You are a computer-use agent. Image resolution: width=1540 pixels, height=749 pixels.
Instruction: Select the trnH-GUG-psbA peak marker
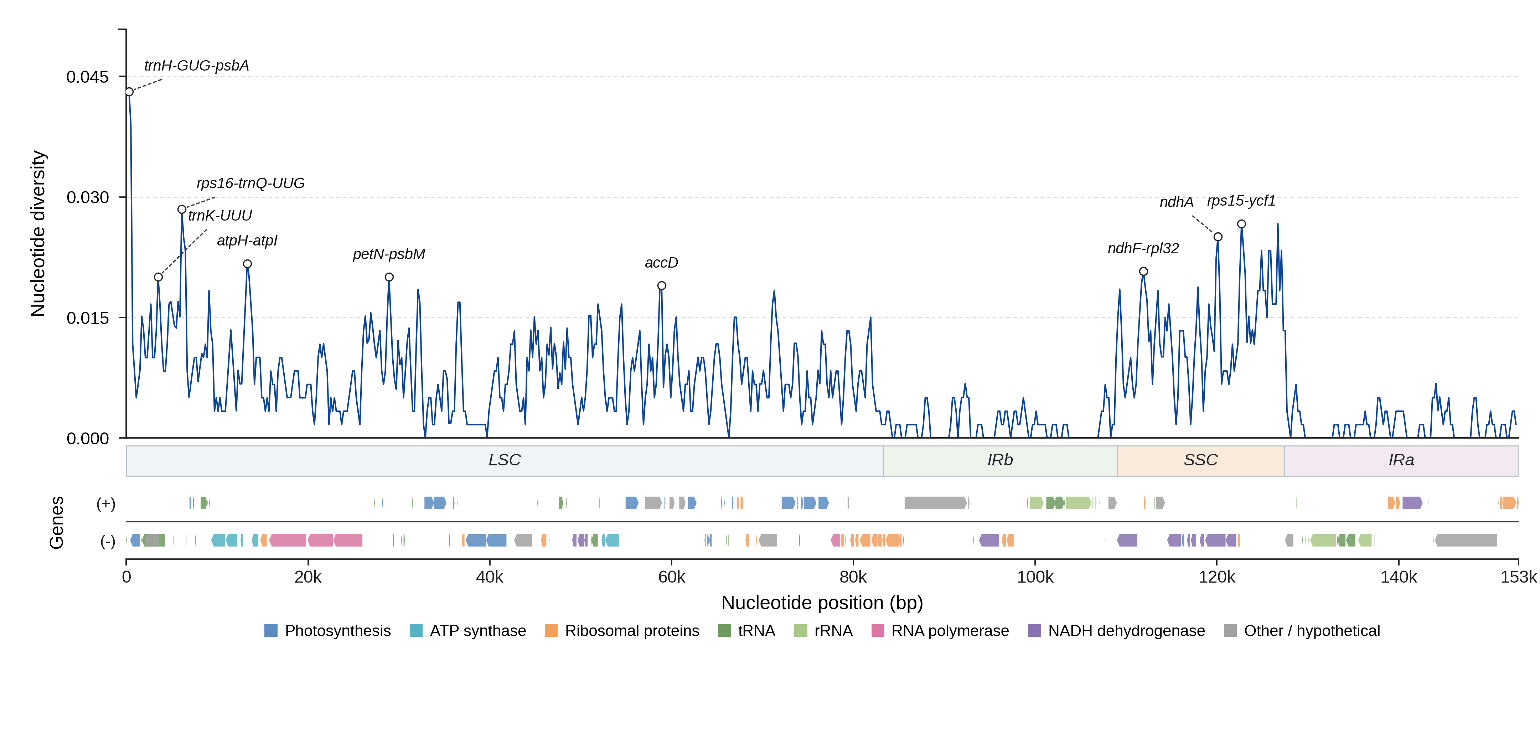[129, 92]
